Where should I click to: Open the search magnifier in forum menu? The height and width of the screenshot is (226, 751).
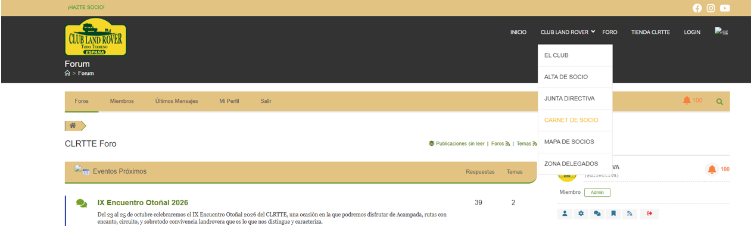click(719, 102)
